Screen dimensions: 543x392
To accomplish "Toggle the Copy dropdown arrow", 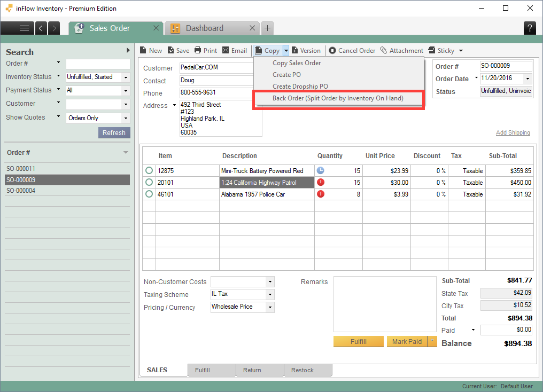I will (286, 51).
